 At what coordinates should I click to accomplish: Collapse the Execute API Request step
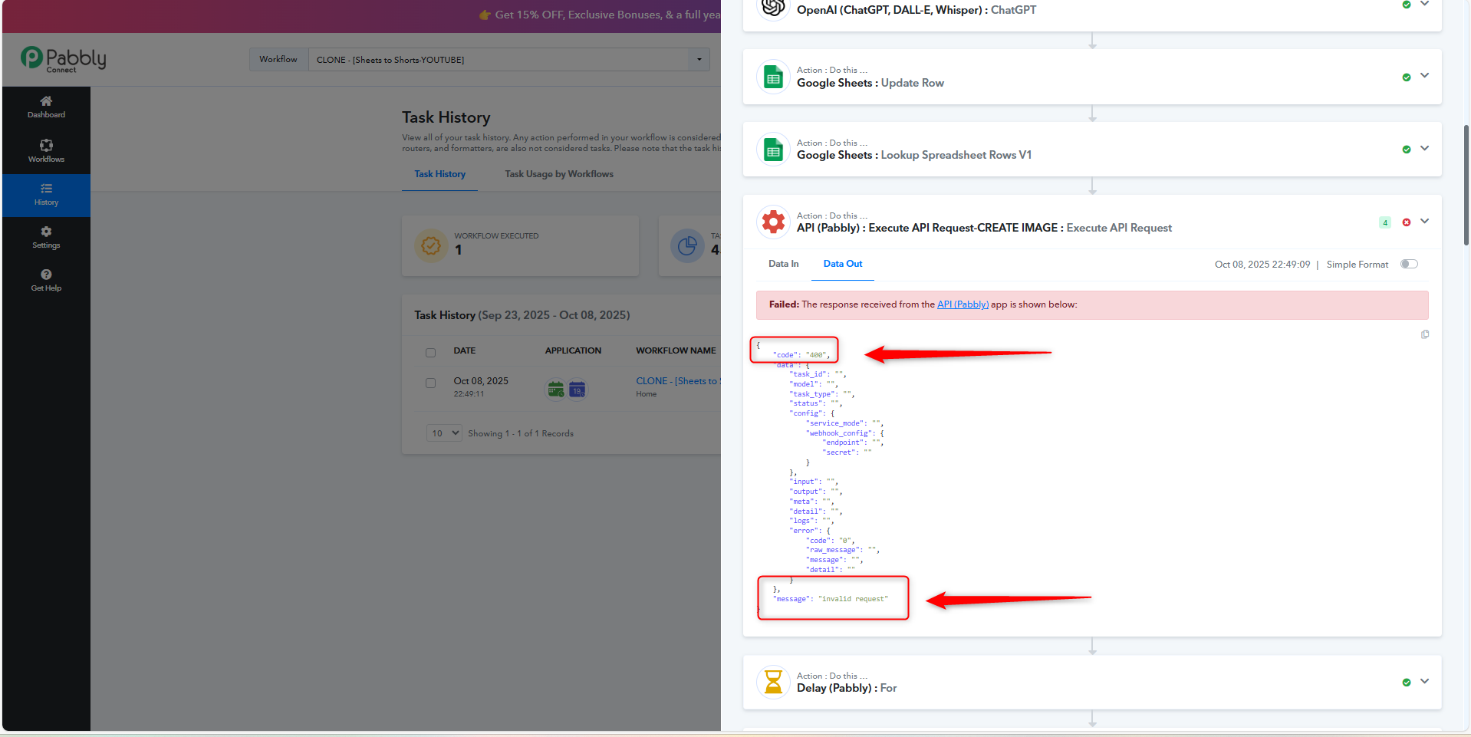(1424, 222)
